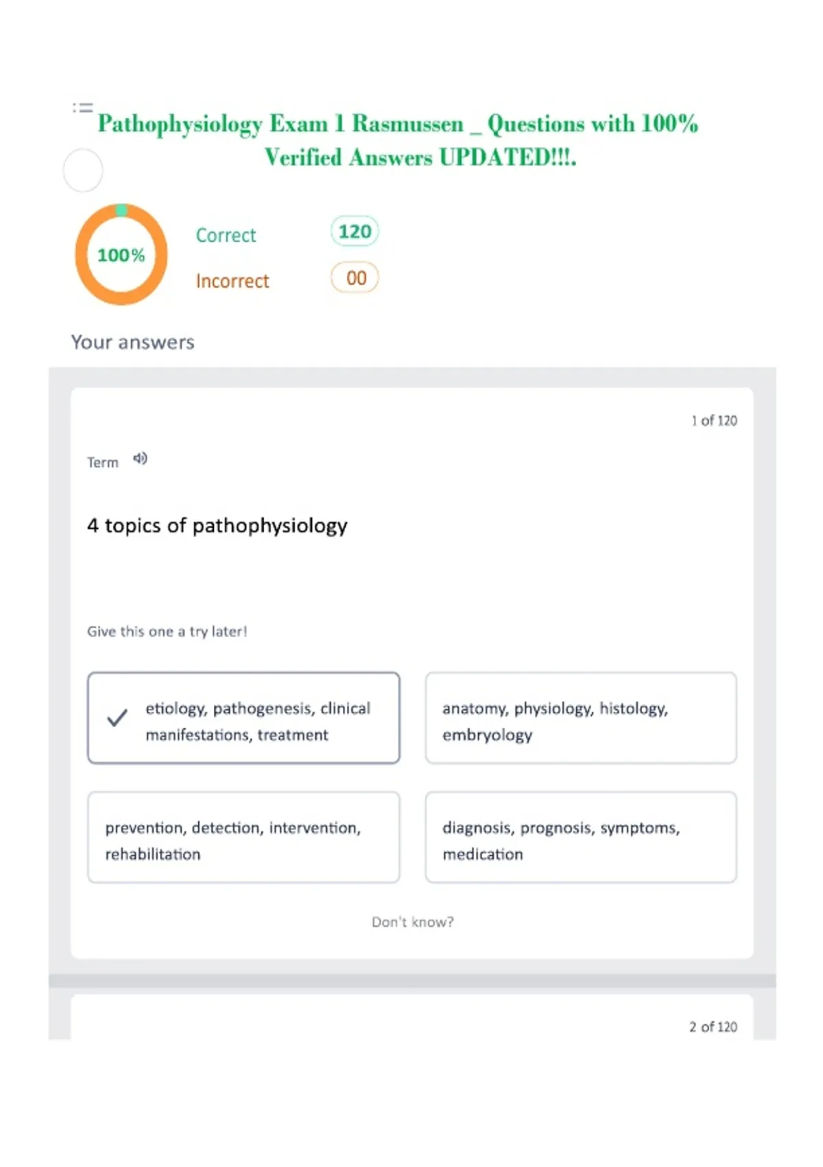The image size is (823, 1167).
Task: Click the '2 of 120' question counter
Action: click(x=713, y=1027)
